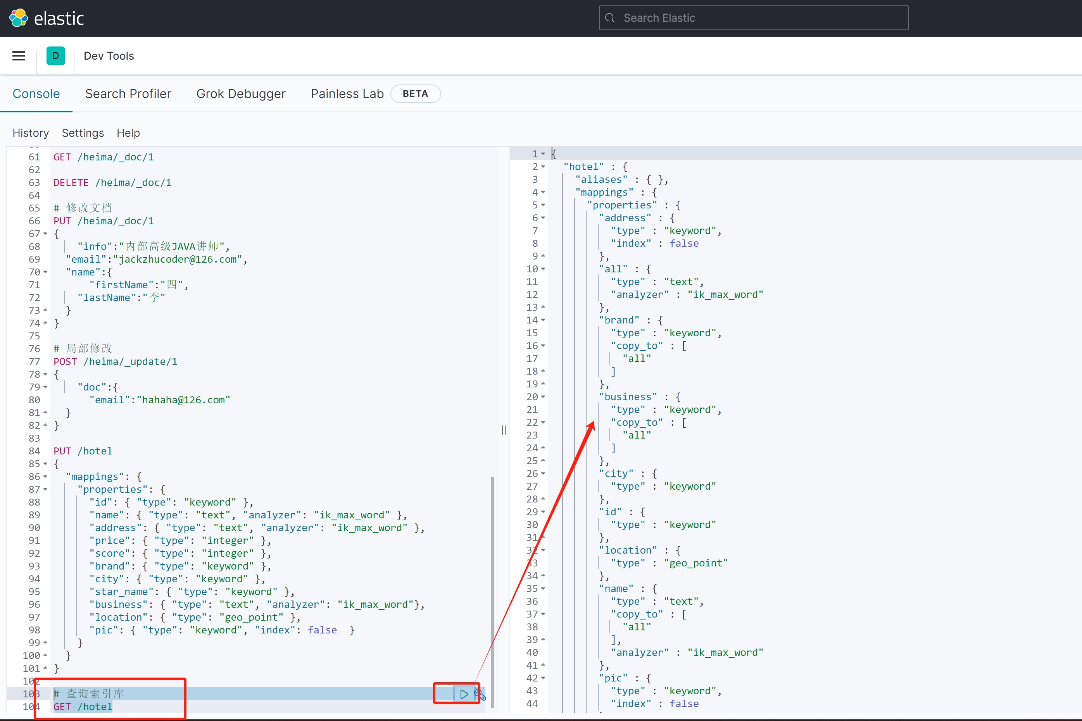The width and height of the screenshot is (1082, 721).
Task: Click the green send request play icon
Action: pyautogui.click(x=464, y=694)
